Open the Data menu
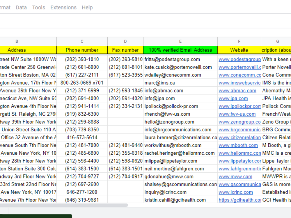This screenshot has height=218, width=291. pos(21,8)
